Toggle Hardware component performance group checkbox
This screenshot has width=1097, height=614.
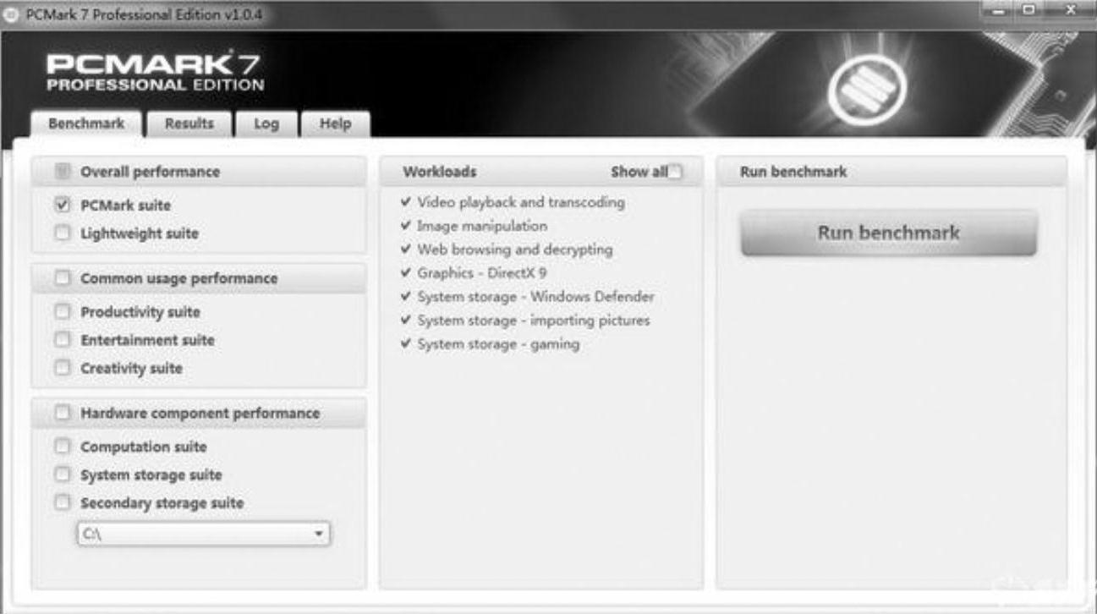tap(62, 413)
